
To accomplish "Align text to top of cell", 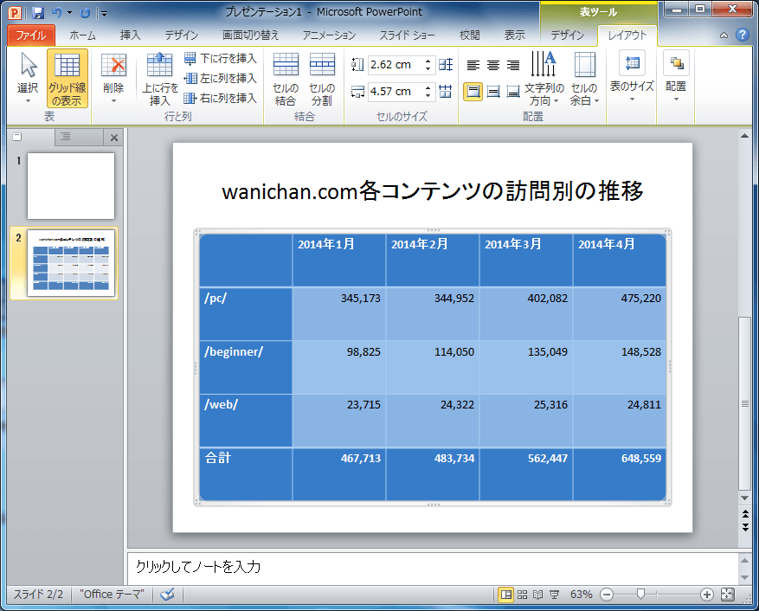I will pos(473,92).
